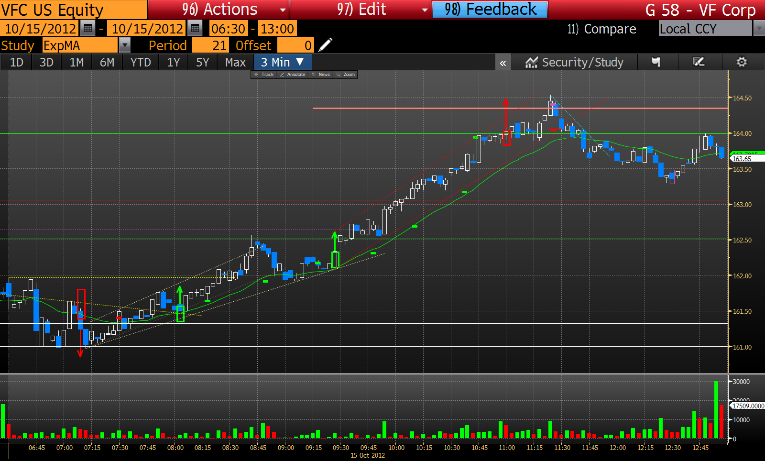Screen dimensions: 765x461
Task: Select the 1Y range tab
Action: point(174,62)
